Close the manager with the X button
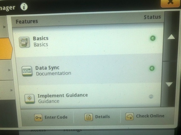The image size is (181, 135). pos(170,3)
